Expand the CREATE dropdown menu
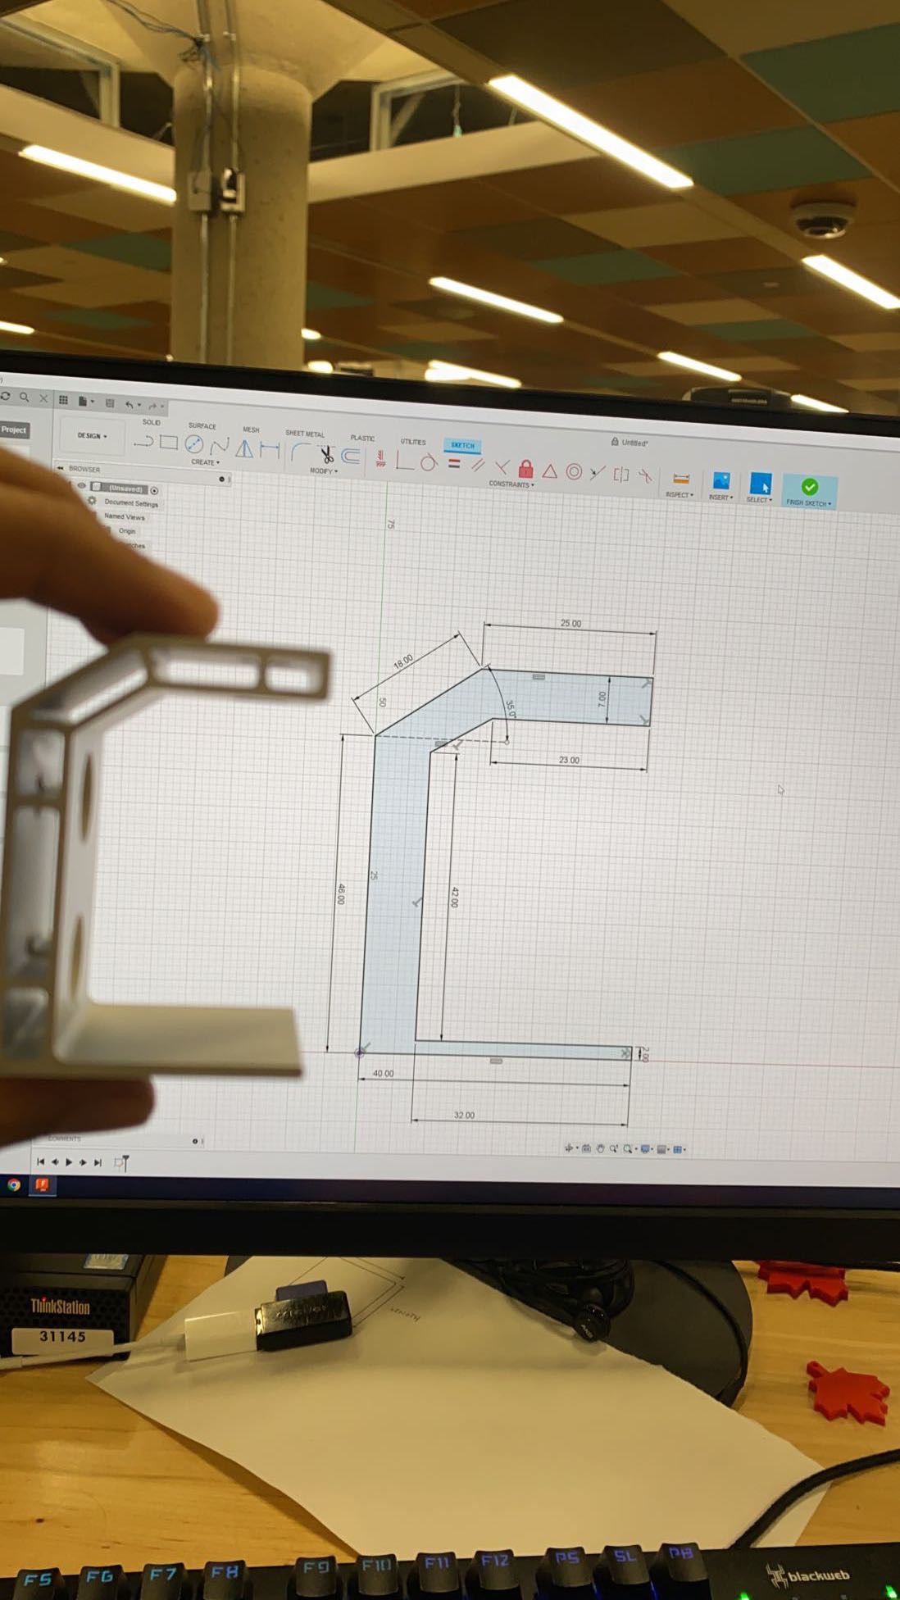This screenshot has width=900, height=1600. click(x=205, y=462)
